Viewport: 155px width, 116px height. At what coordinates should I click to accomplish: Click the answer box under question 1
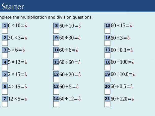coord(5,31)
